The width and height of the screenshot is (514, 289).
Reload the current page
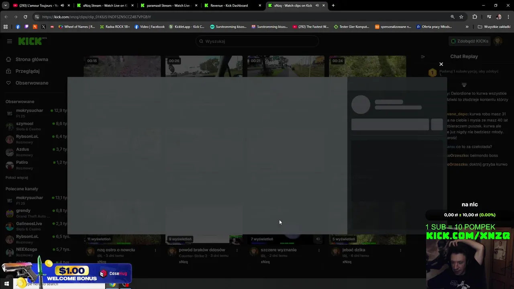(x=25, y=17)
